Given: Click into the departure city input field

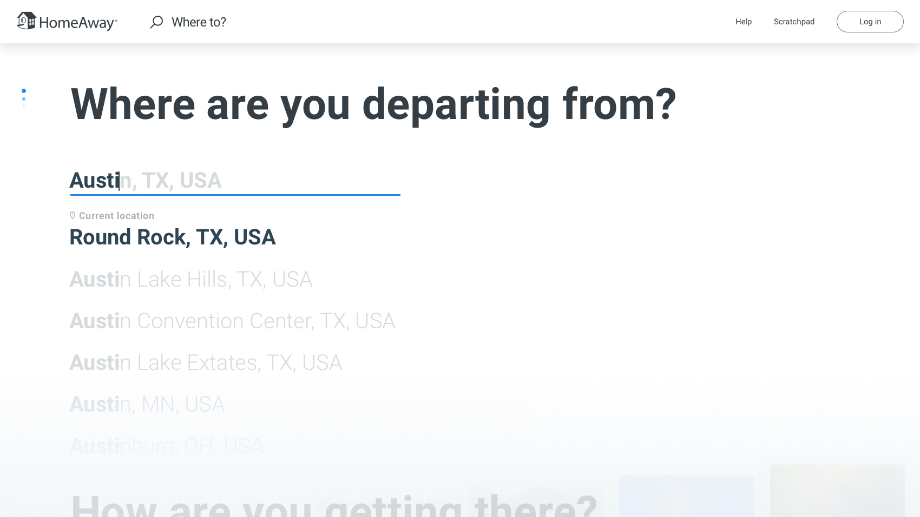Looking at the screenshot, I should 235,181.
